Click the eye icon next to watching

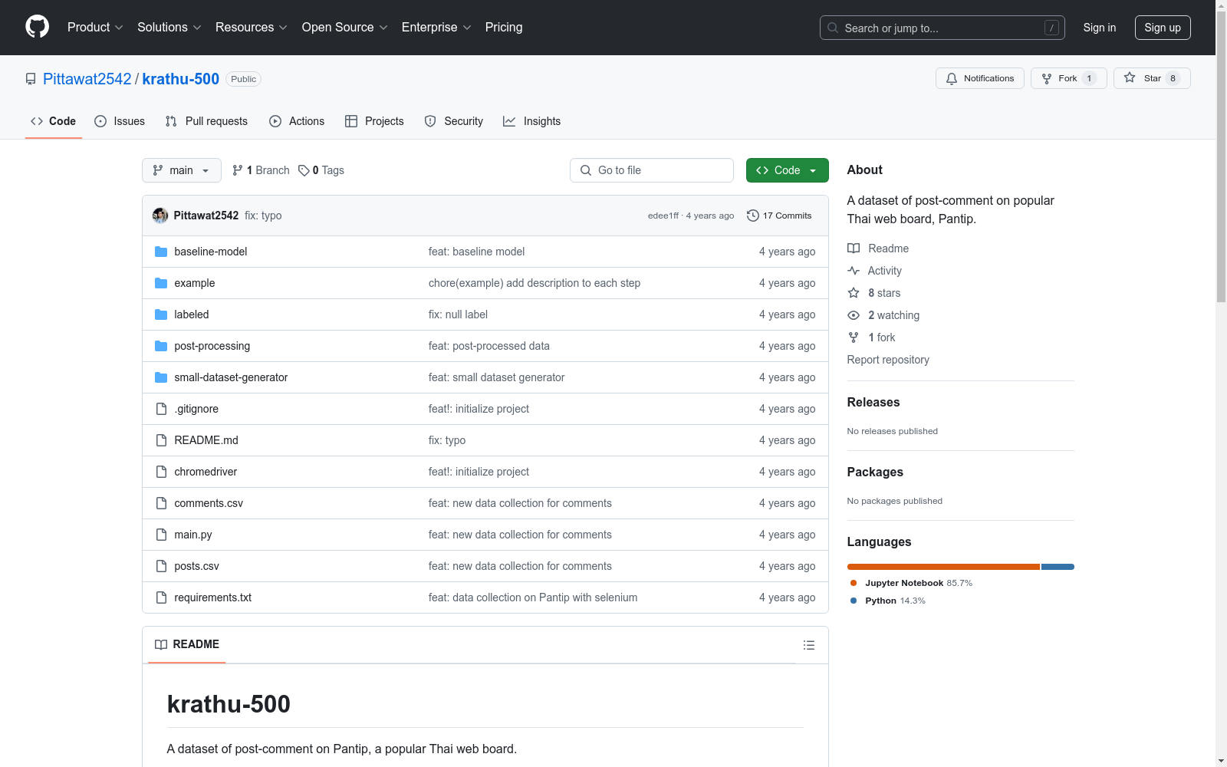[x=854, y=315]
